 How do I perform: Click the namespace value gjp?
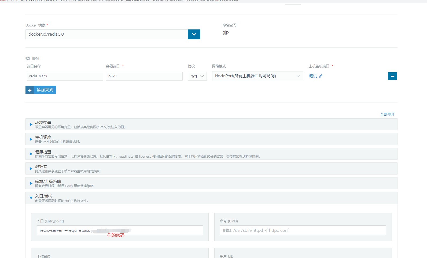pos(226,32)
